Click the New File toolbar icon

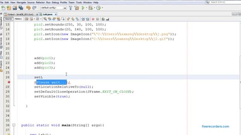pos(3,8)
